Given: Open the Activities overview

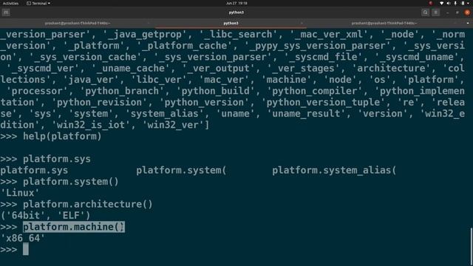Looking at the screenshot, I should 10,3.
